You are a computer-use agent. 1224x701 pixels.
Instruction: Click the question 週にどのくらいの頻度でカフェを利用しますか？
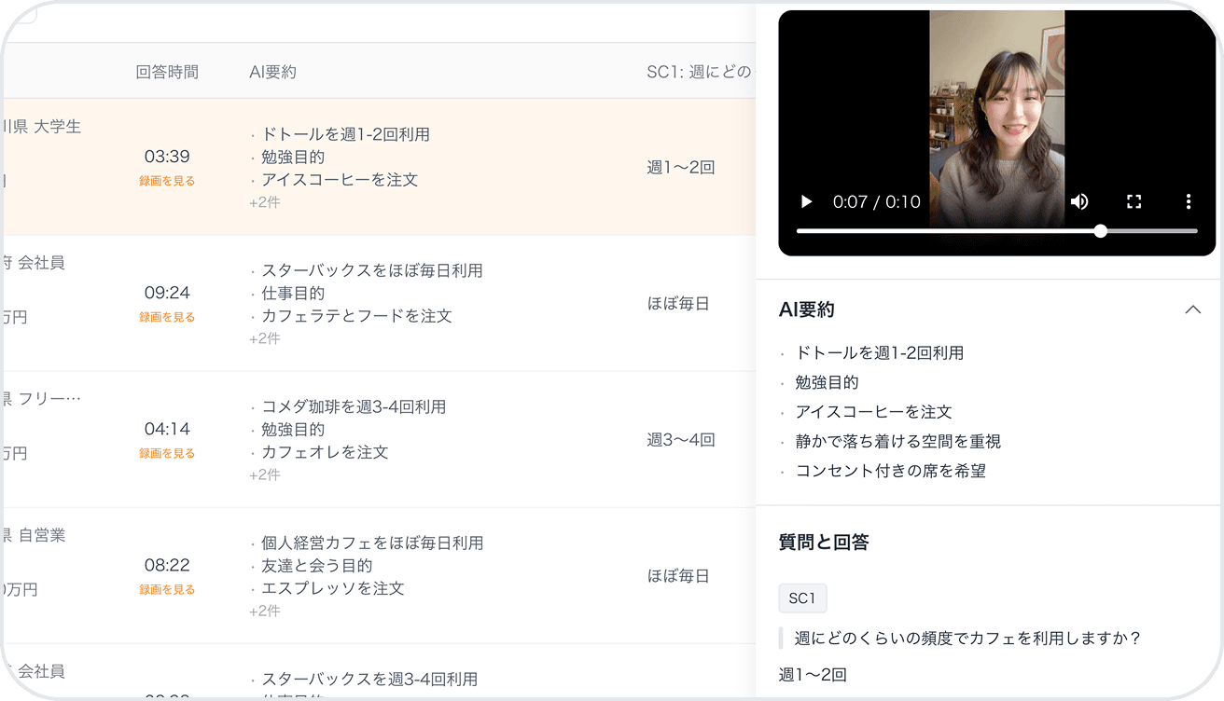968,639
